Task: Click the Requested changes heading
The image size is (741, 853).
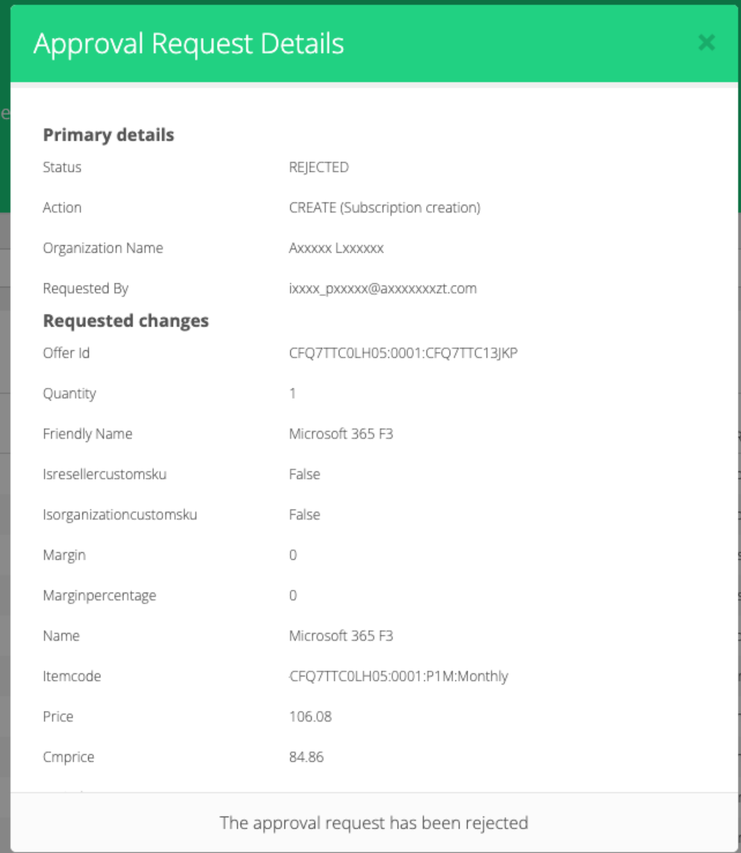Action: tap(126, 321)
